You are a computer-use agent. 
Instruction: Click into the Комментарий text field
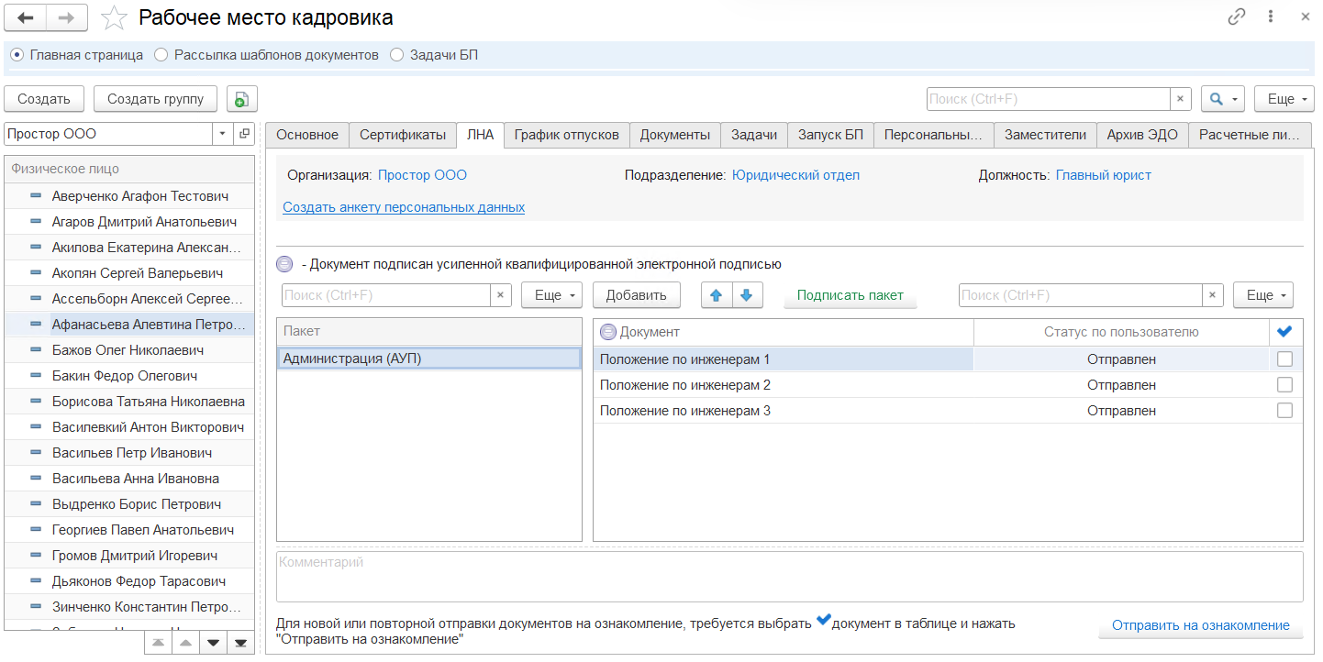coord(790,576)
